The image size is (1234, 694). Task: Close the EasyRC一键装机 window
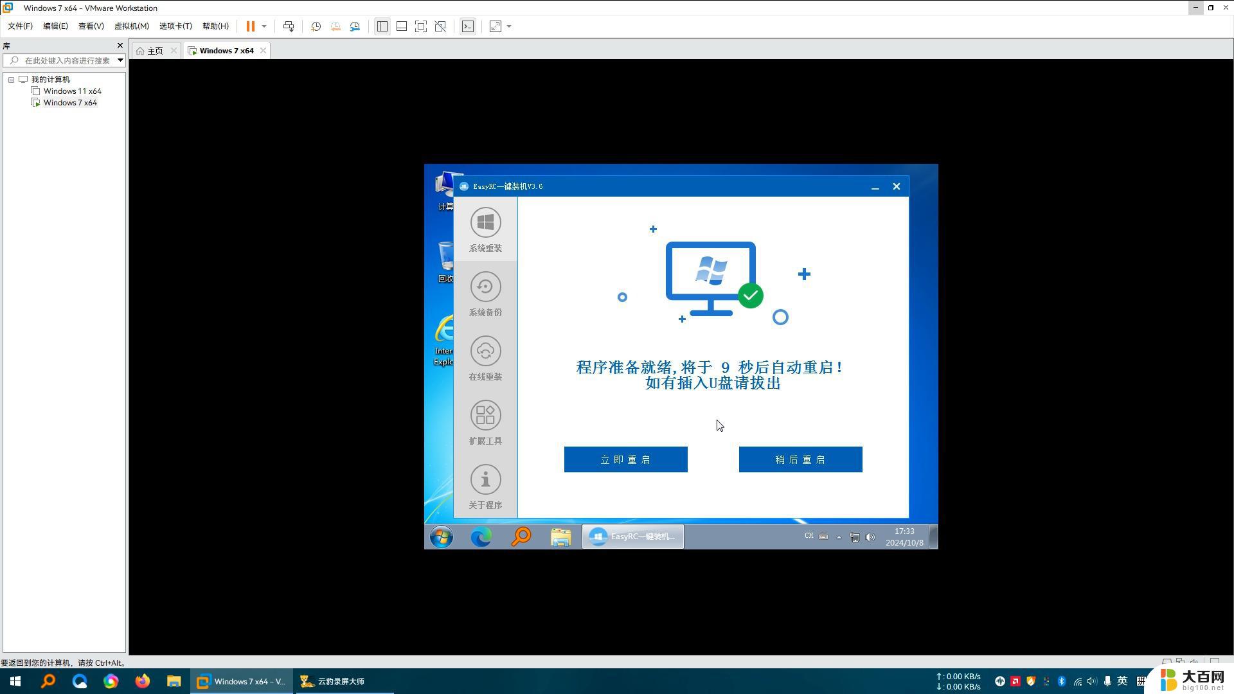coord(897,186)
